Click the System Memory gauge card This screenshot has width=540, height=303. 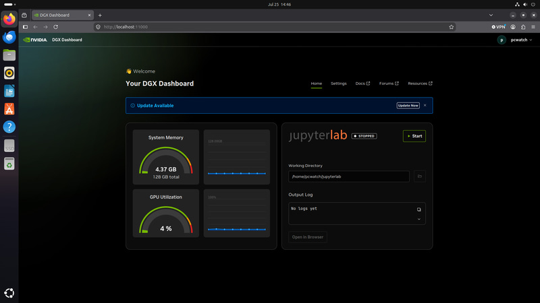165,157
